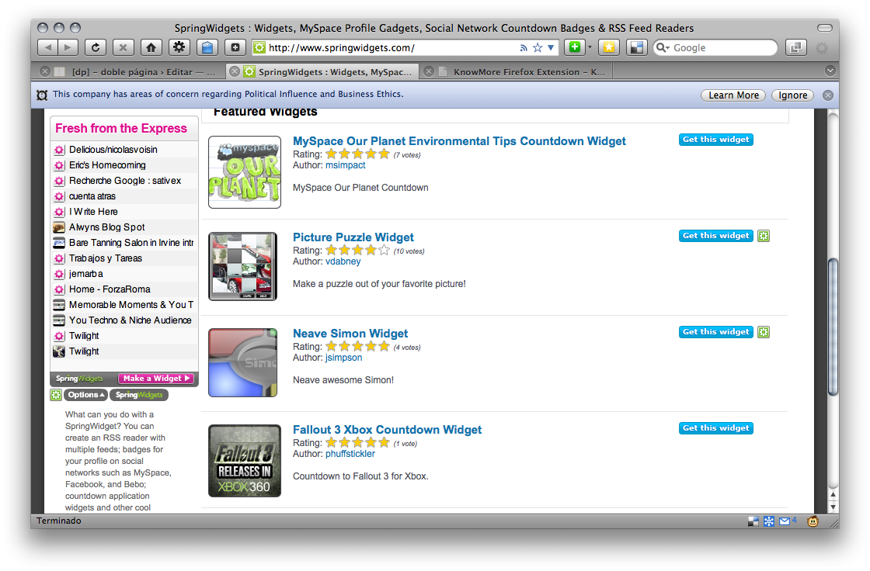Viewport: 870px width, 571px height.
Task: Click the gear icon in the navigation toolbar
Action: coord(179,47)
